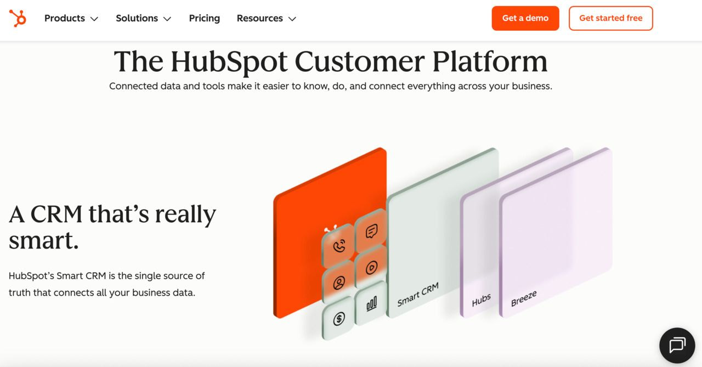Click the HubSpot sprocket logo
This screenshot has width=702, height=367.
coord(18,18)
